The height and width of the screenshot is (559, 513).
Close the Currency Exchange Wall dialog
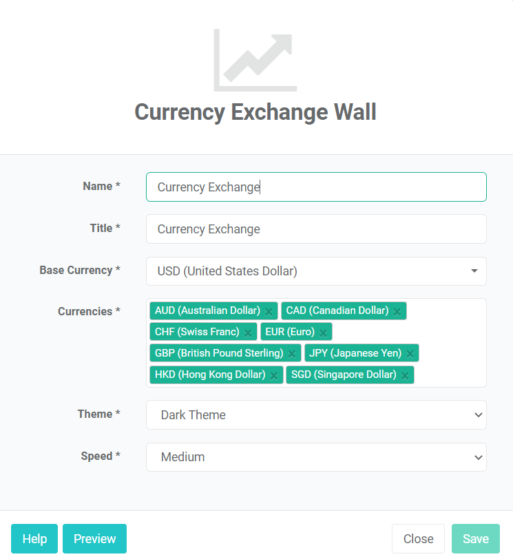tap(418, 539)
